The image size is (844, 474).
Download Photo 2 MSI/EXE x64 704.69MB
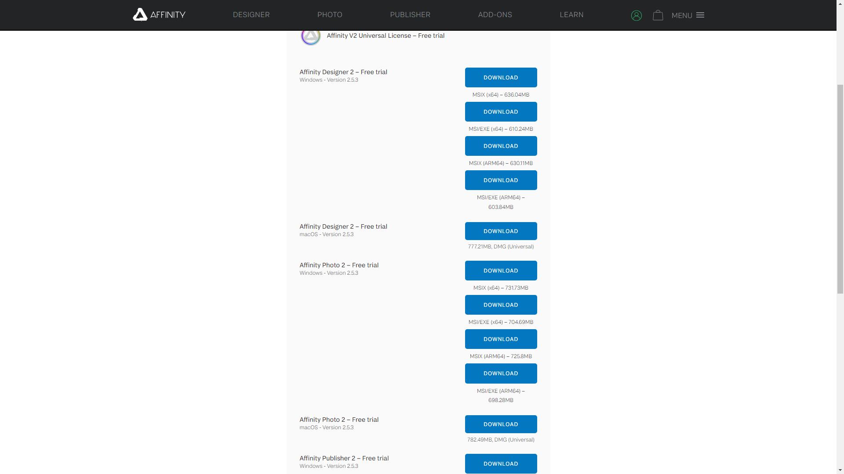tap(501, 305)
